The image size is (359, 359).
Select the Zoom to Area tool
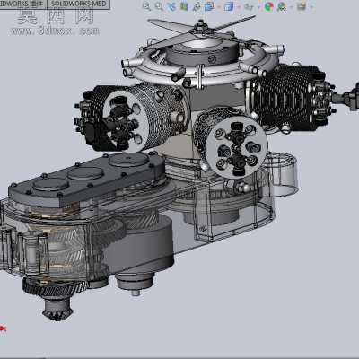pos(159,6)
